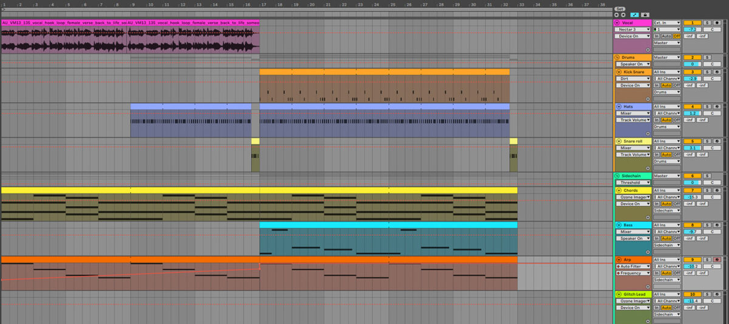Open Kick Snare Dirt device chooser
Screen dimensions: 729x324
(x=634, y=78)
